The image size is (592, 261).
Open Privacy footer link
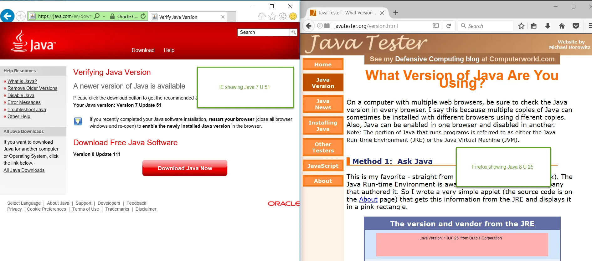(x=14, y=209)
